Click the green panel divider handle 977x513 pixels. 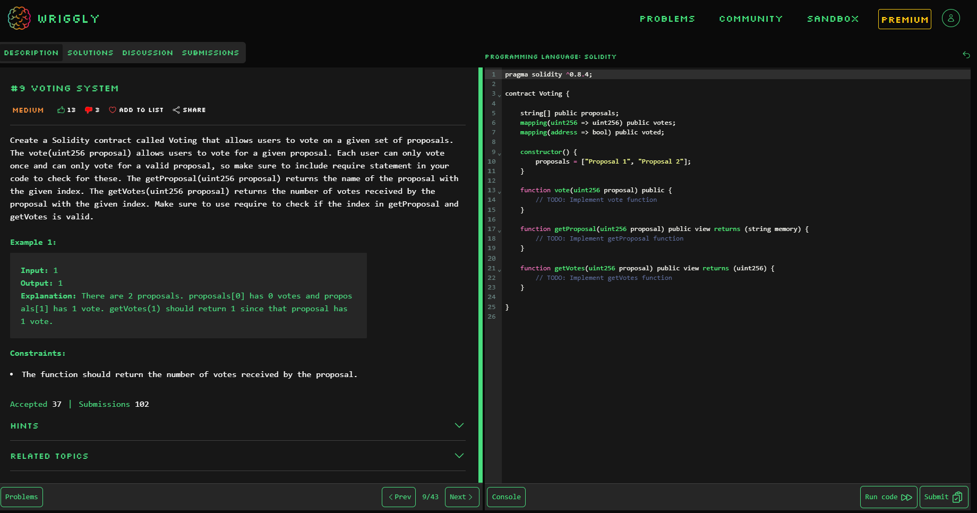[x=481, y=275]
